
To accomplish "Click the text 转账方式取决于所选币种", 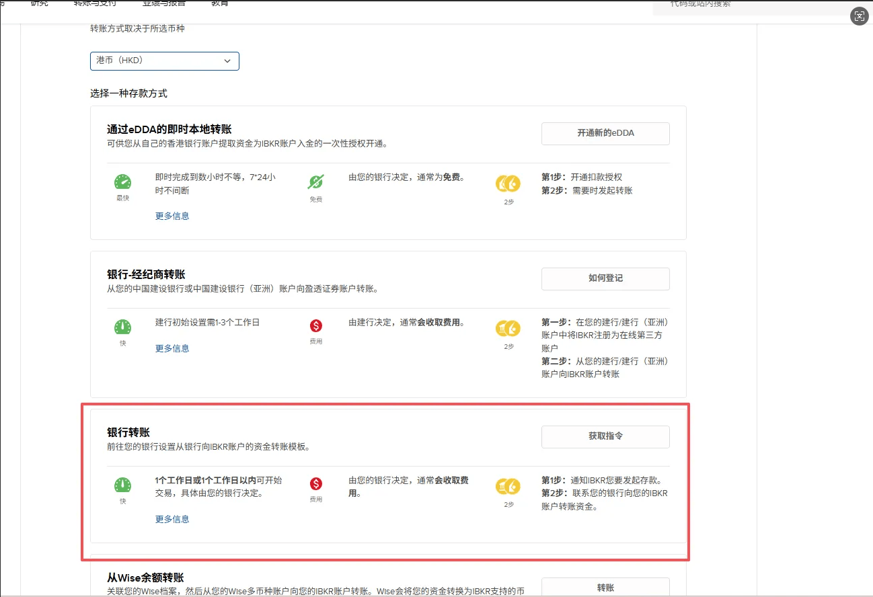I will (x=137, y=29).
